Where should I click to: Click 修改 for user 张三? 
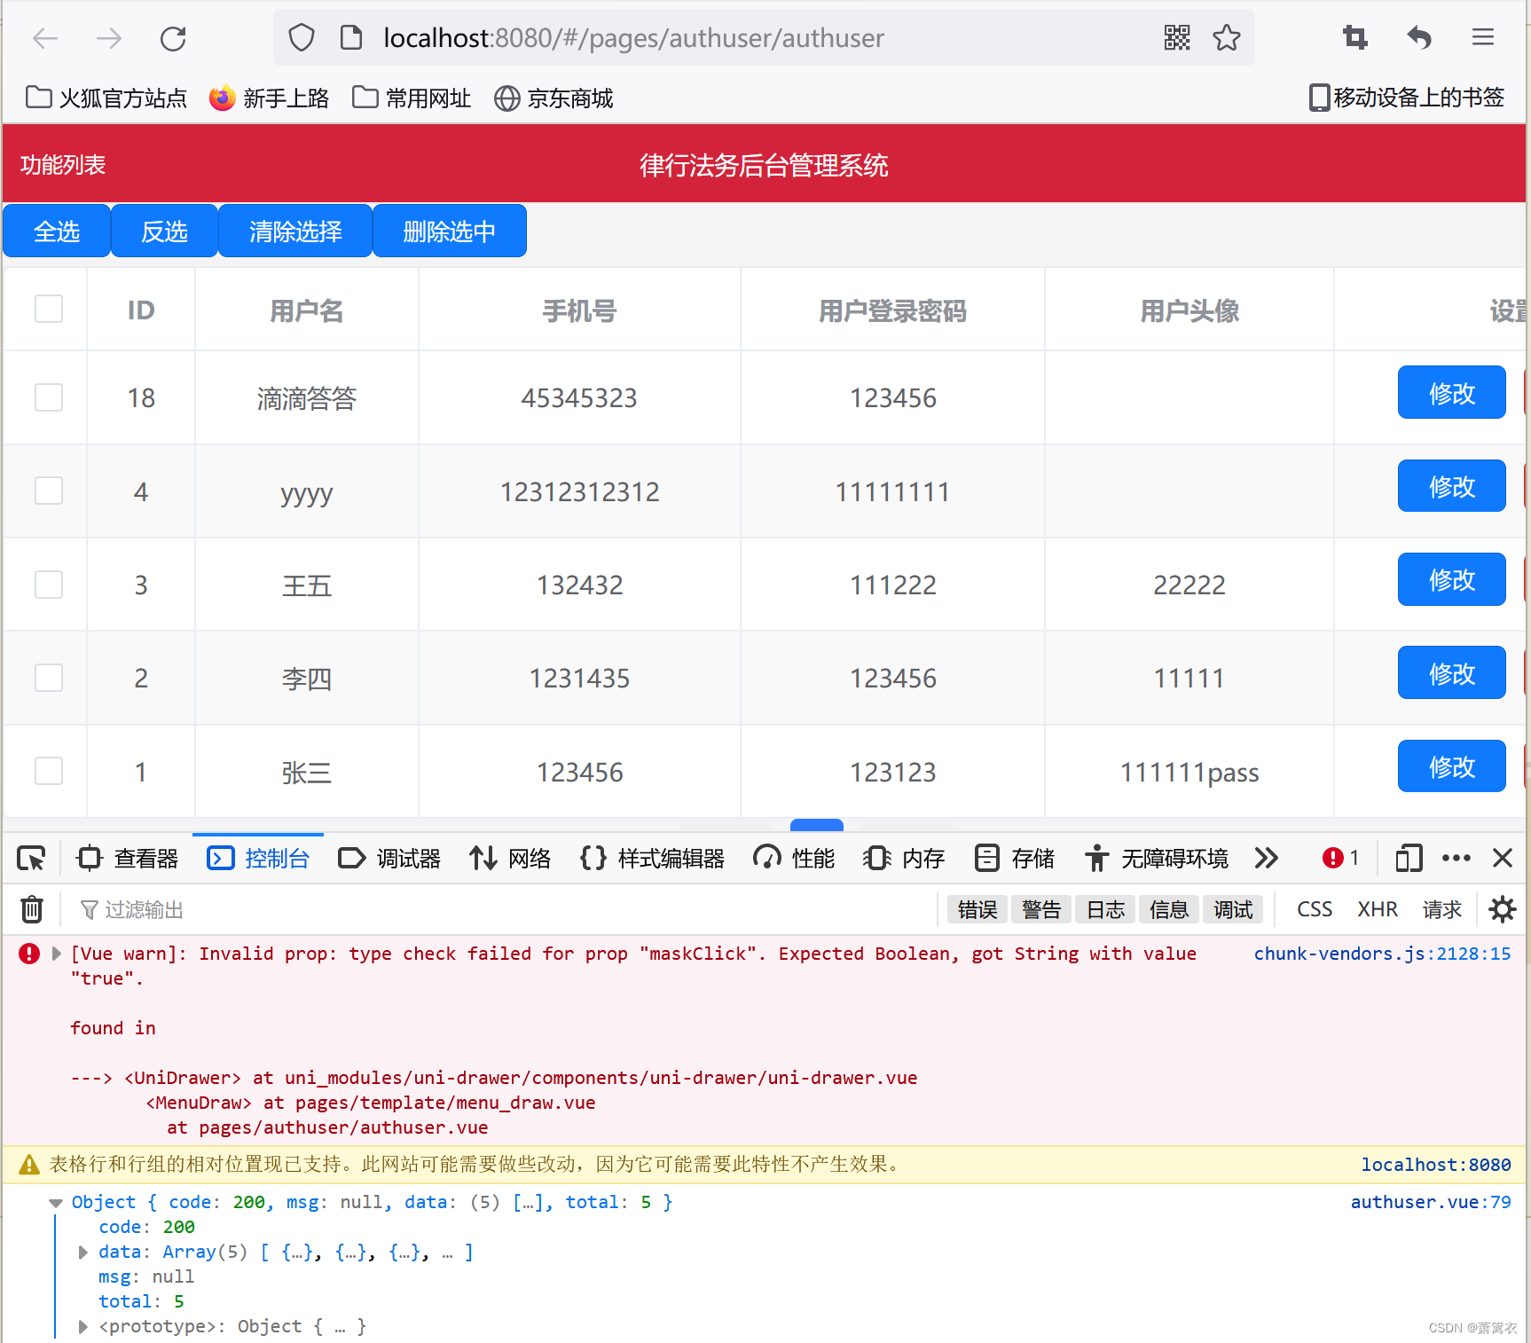[x=1451, y=766]
